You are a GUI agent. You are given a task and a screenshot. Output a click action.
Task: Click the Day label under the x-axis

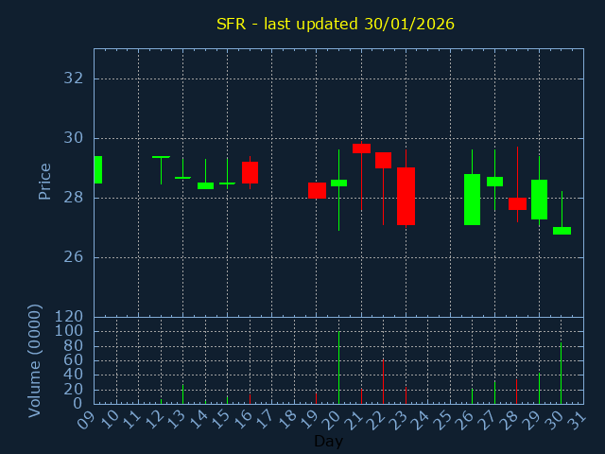(x=328, y=441)
